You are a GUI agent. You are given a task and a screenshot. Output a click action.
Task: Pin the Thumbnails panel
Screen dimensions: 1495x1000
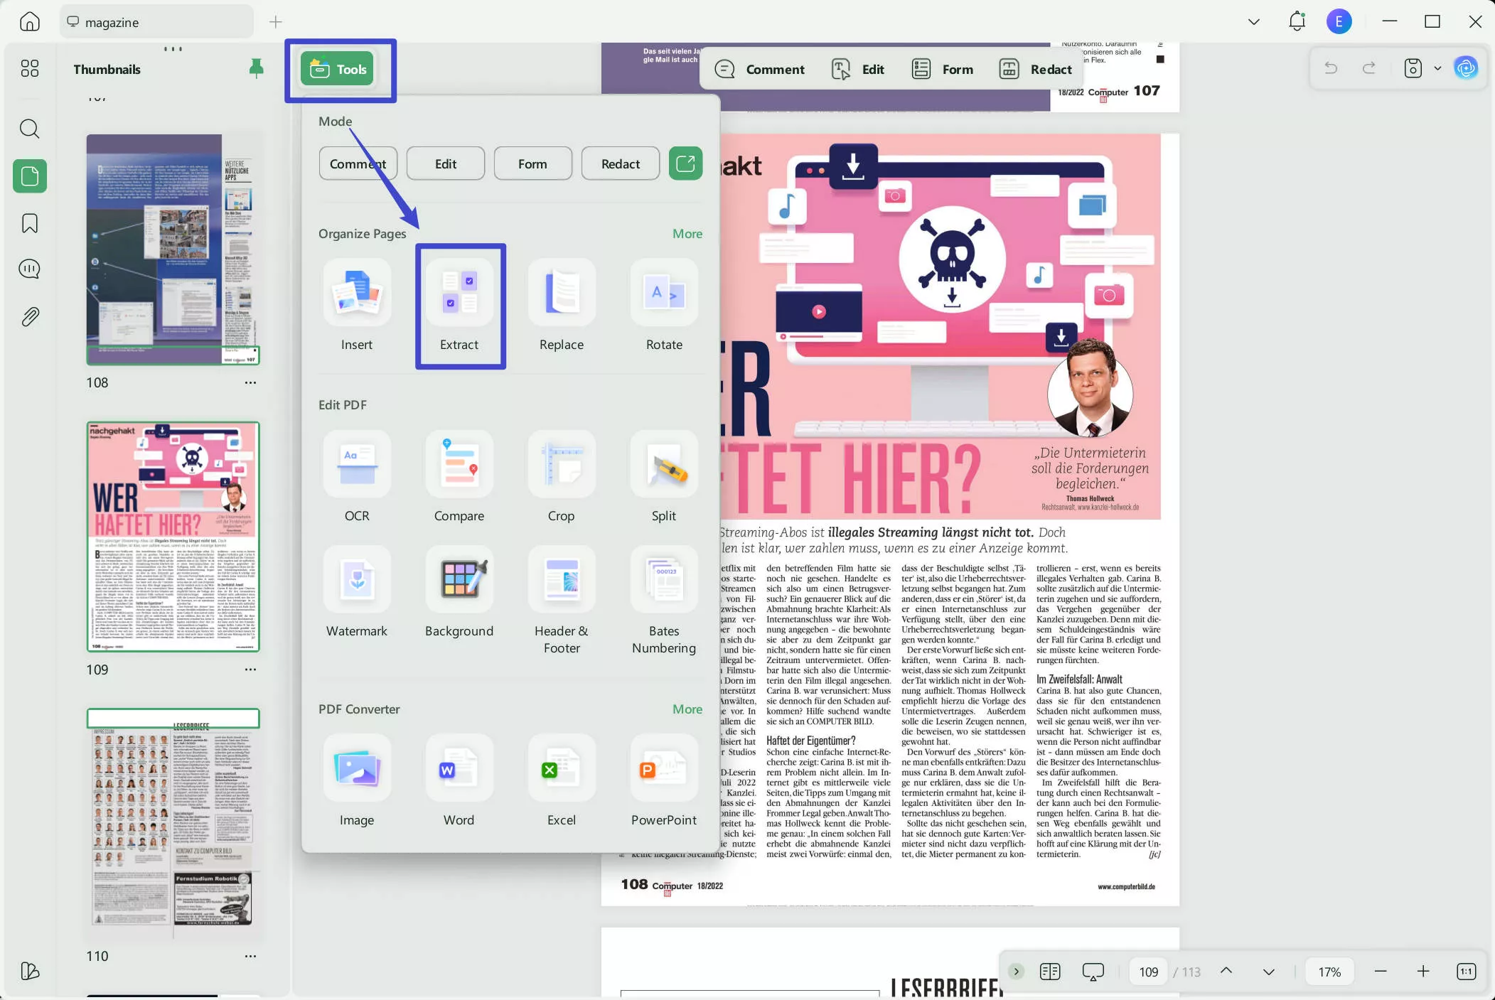point(255,68)
